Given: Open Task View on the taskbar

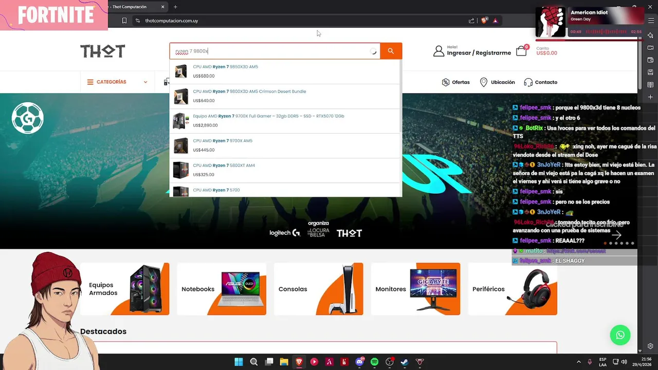Looking at the screenshot, I should point(269,362).
